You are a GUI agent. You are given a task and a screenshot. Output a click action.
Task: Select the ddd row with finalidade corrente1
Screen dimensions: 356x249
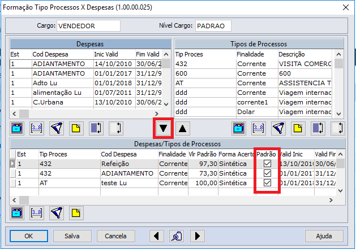click(x=253, y=102)
